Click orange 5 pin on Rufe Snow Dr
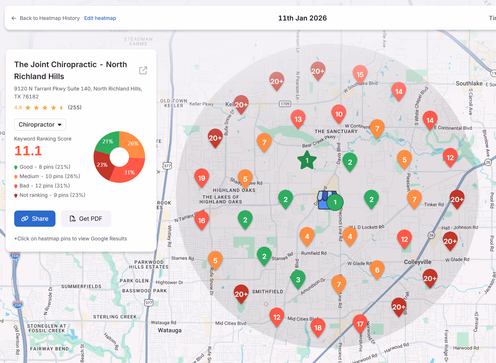Screen dimensions: 496x363 [215, 261]
